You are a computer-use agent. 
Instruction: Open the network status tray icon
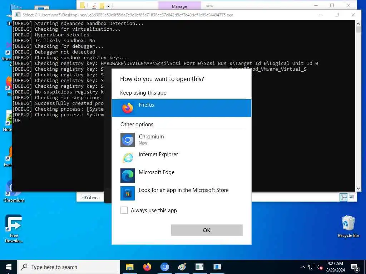[311, 267]
